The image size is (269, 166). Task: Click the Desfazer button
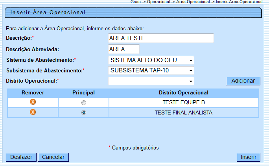[x=21, y=157]
